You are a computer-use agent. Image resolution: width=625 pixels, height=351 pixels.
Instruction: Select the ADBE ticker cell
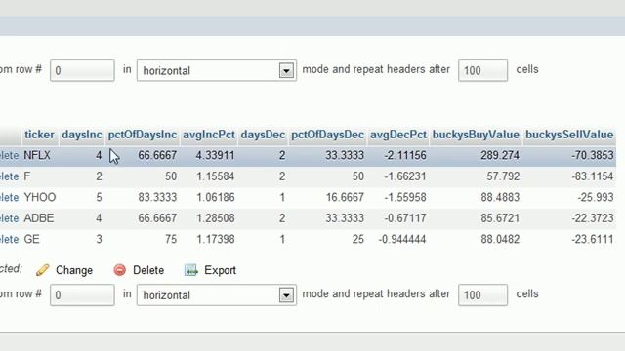click(39, 218)
